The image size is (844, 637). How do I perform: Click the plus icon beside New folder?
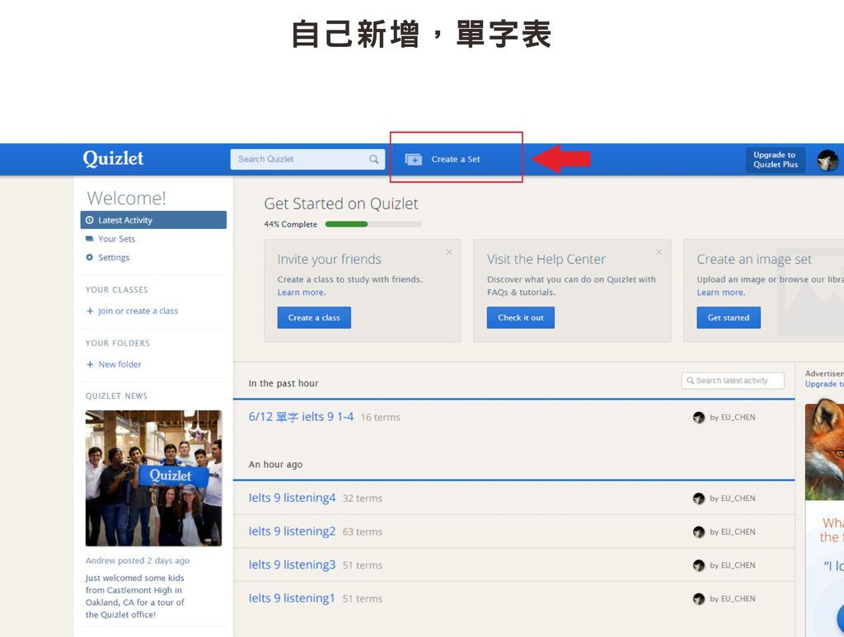90,364
